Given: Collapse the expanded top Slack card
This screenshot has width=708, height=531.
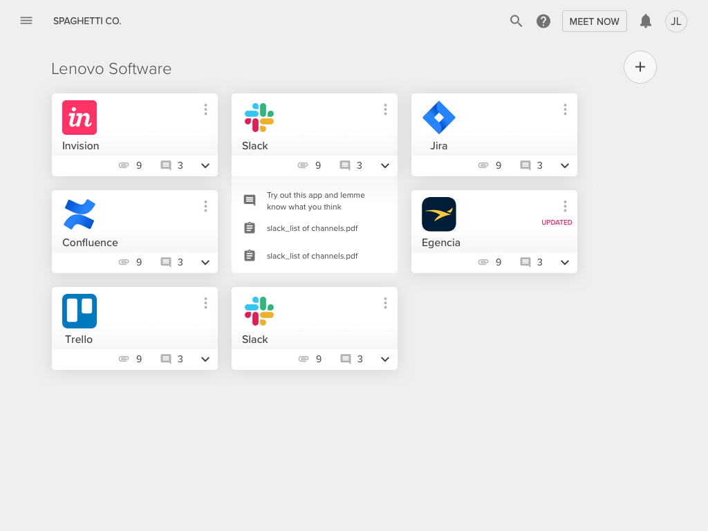Looking at the screenshot, I should (385, 166).
